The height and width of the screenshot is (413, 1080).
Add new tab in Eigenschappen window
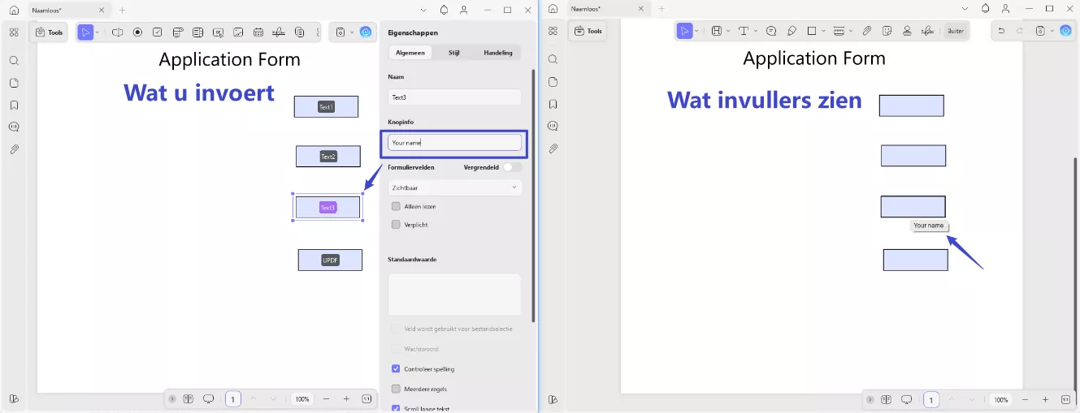pyautogui.click(x=122, y=10)
